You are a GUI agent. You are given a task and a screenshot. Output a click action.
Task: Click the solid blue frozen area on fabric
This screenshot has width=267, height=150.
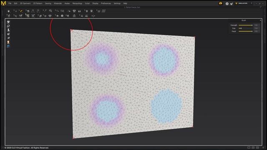[166, 106]
